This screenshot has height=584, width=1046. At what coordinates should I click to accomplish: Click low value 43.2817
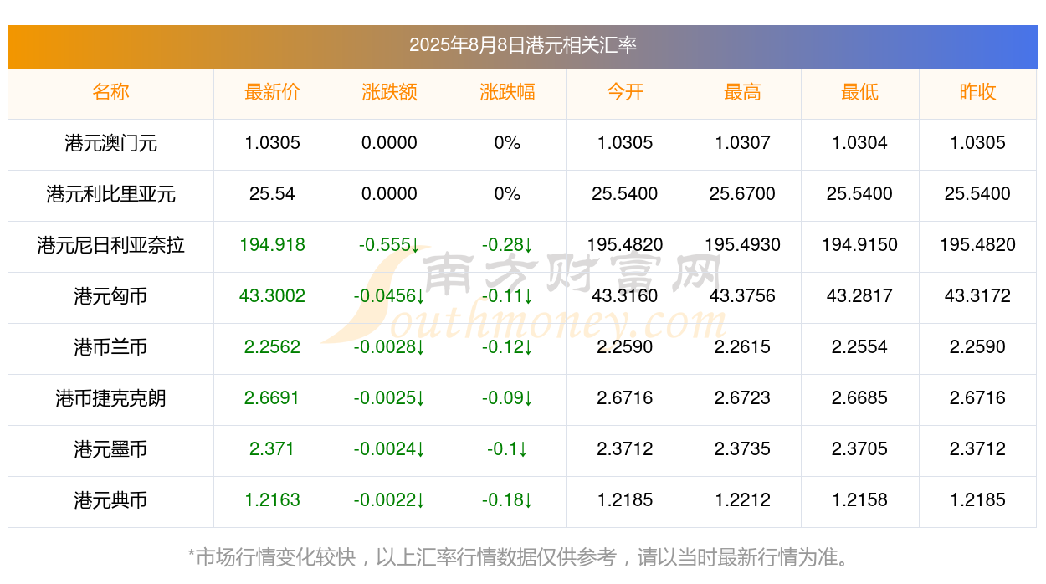(859, 296)
